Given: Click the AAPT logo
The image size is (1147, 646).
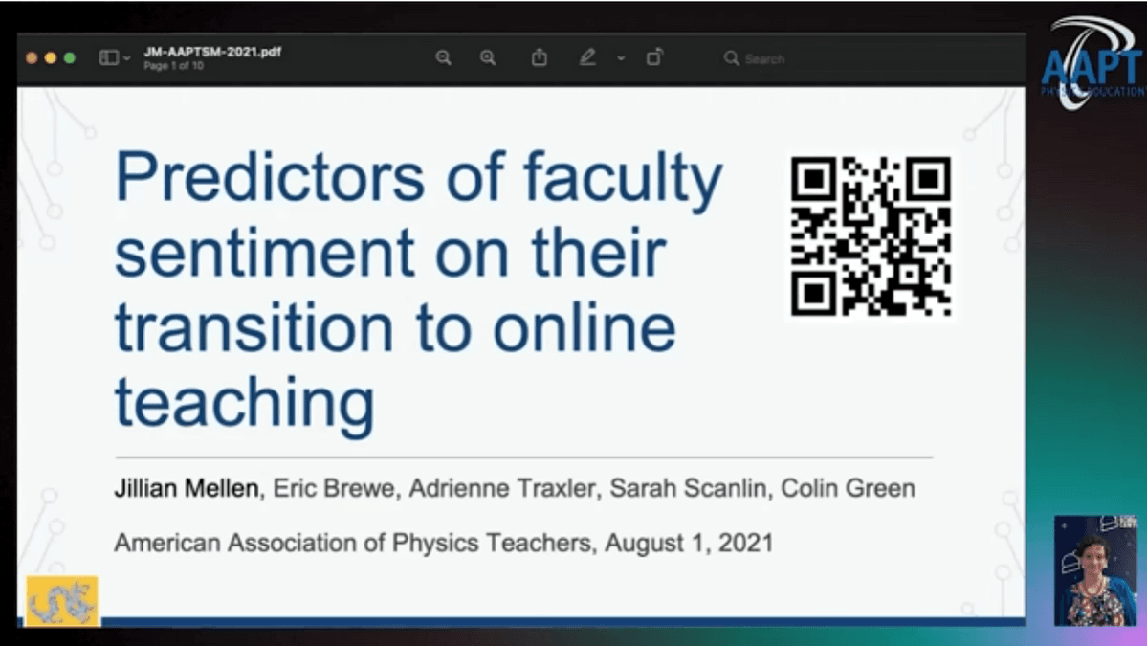Looking at the screenshot, I should tap(1092, 64).
